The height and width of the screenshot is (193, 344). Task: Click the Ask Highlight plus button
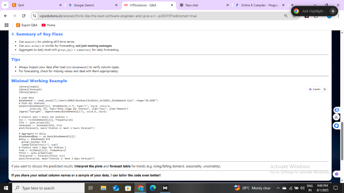pyautogui.click(x=333, y=11)
